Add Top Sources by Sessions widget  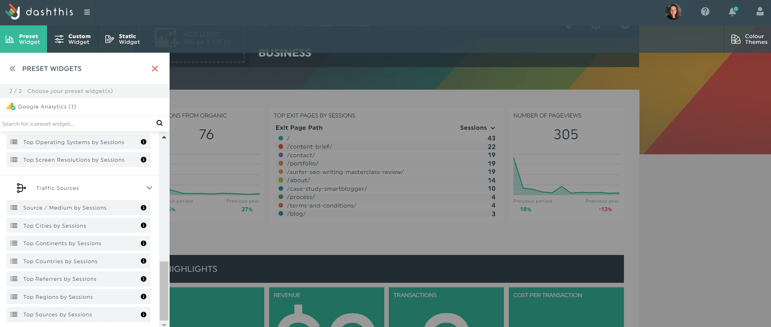pyautogui.click(x=79, y=314)
